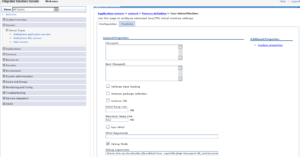The height and width of the screenshot is (157, 300).
Task: Expand the Resources section
Action: (x=3, y=60)
